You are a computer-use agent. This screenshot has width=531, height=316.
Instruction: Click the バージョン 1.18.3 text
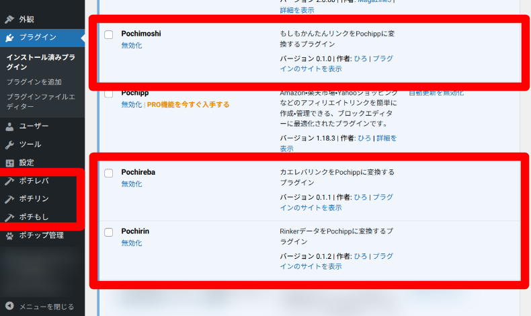pyautogui.click(x=307, y=139)
